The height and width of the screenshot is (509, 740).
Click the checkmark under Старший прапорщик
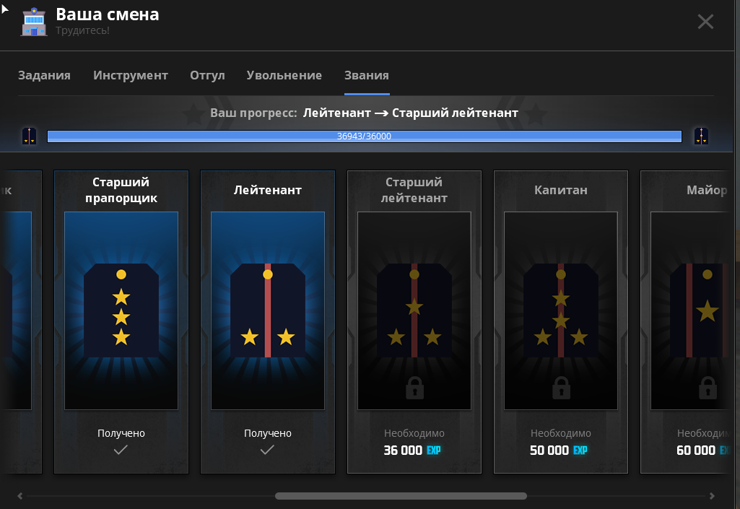coord(121,450)
